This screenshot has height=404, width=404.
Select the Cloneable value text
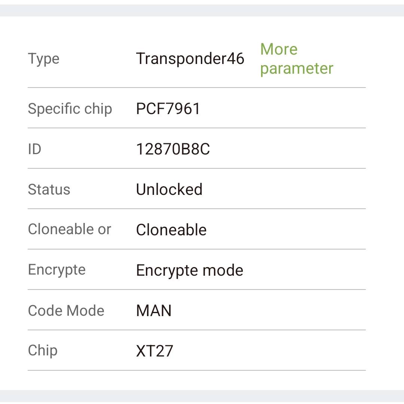171,230
